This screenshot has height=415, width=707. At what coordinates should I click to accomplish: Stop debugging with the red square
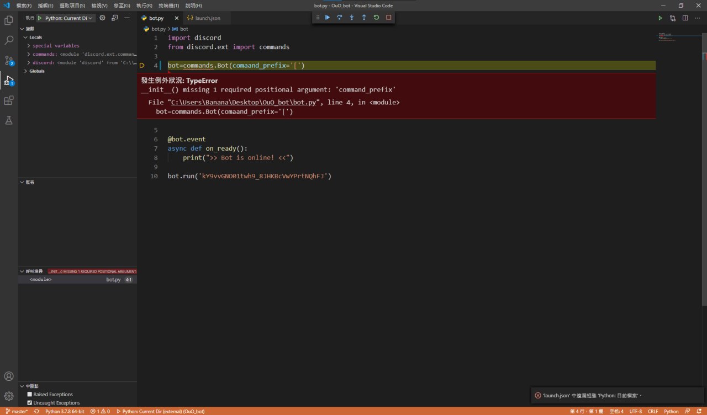click(388, 18)
